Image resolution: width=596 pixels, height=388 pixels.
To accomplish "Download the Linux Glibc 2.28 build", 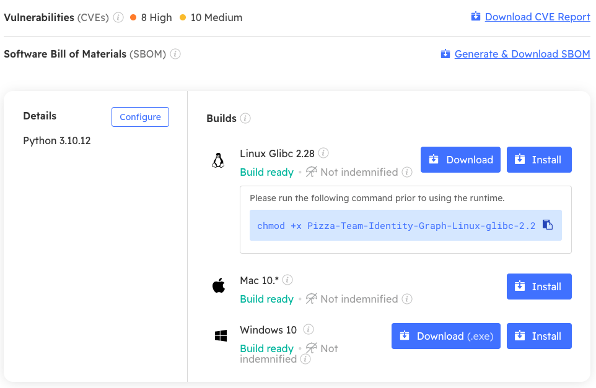I will [x=461, y=160].
